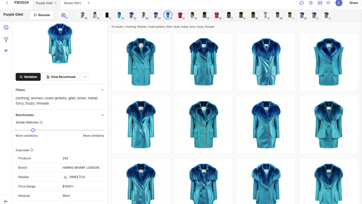Select the gray jacket thumbnail numbered 19

point(83,15)
